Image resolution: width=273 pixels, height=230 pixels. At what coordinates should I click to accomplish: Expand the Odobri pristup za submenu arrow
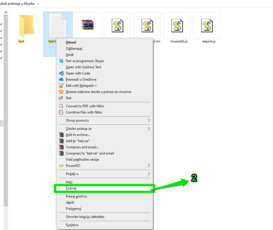149,129
